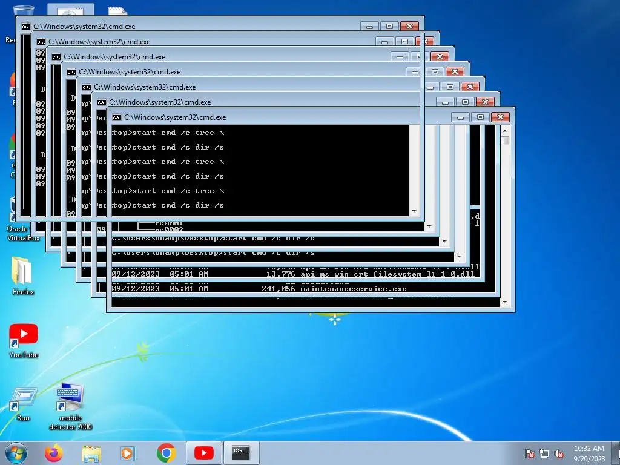Click the scrollbar thumb of the rearmost cmd window
The width and height of the screenshot is (620, 465).
(505, 140)
